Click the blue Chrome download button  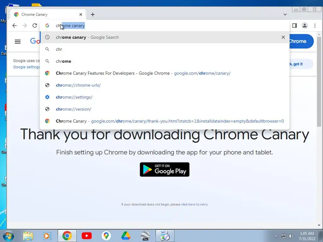(301, 41)
